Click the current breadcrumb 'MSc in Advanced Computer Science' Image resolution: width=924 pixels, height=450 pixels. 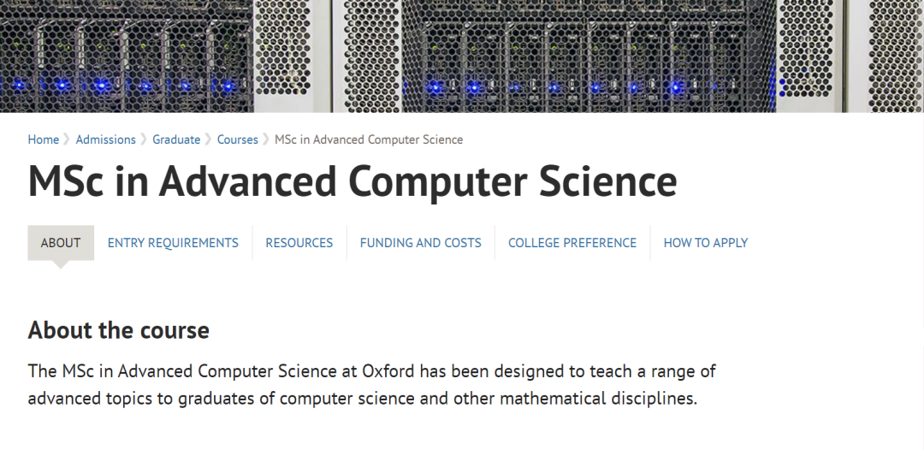coord(369,139)
